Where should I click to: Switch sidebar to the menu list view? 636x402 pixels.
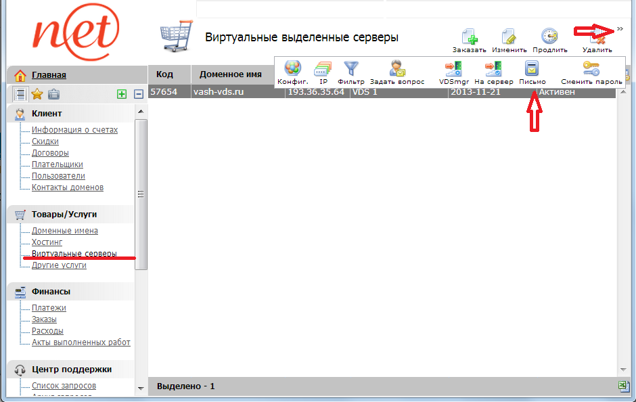pos(20,94)
